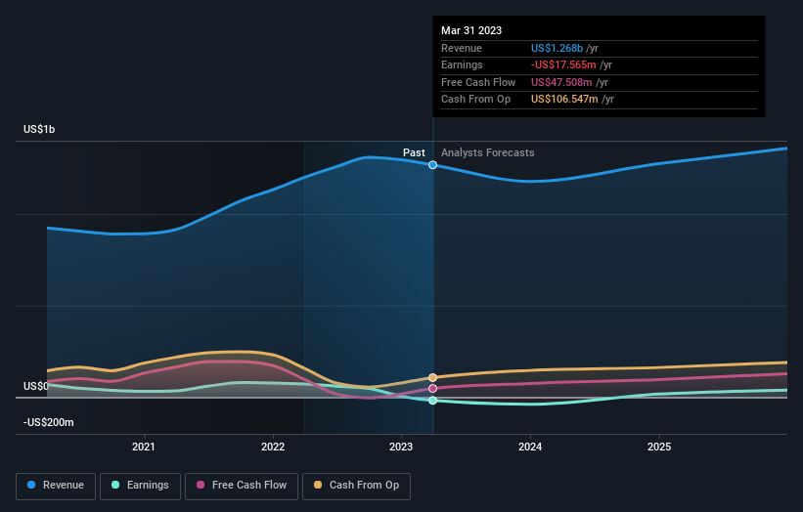Click the US$0 y-axis label

coord(35,386)
